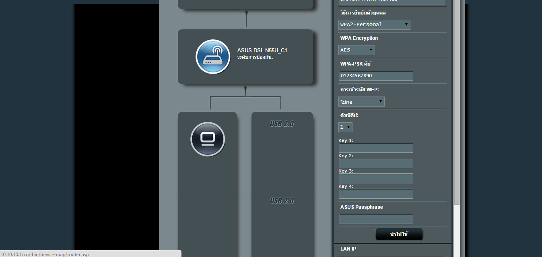
Task: Click the ASUS DSL-N55U_C1 router icon
Action: [213, 57]
